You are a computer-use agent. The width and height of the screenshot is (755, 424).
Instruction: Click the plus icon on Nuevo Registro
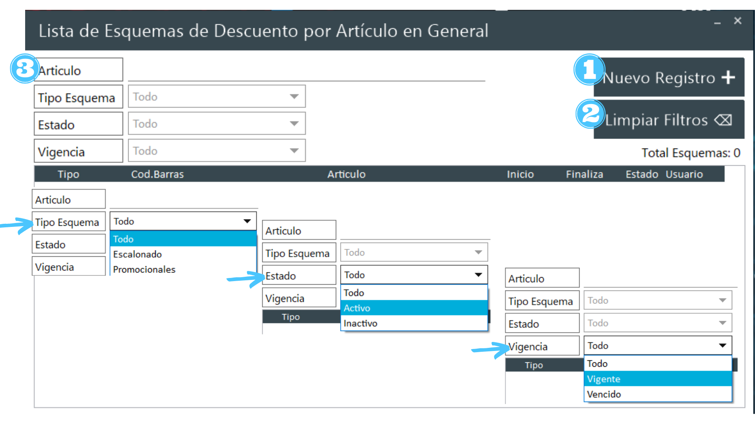tap(728, 77)
